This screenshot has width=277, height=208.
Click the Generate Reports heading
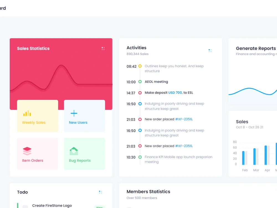coord(256,49)
